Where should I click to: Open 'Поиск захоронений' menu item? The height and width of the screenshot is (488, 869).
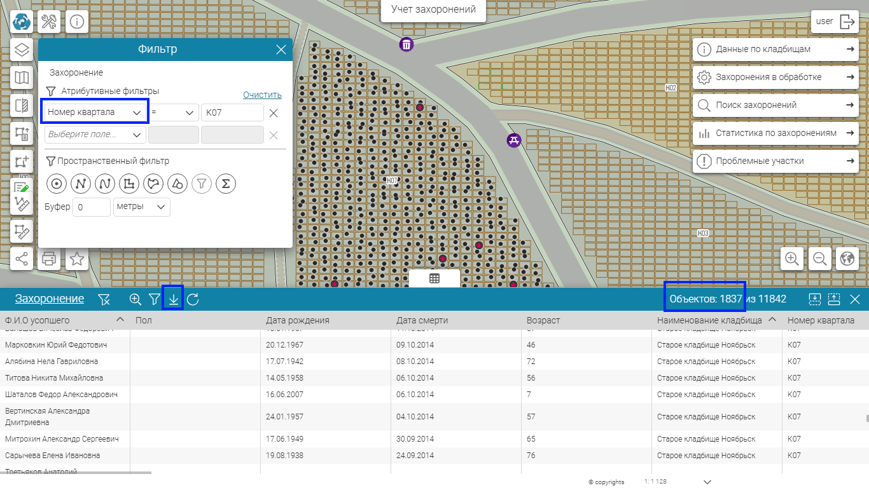(x=775, y=105)
